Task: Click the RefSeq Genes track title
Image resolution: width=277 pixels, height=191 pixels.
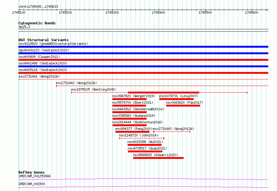Action: pyautogui.click(x=31, y=172)
